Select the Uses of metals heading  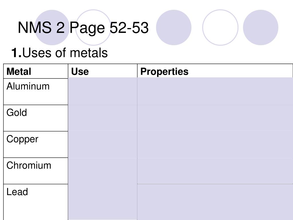click(x=60, y=53)
